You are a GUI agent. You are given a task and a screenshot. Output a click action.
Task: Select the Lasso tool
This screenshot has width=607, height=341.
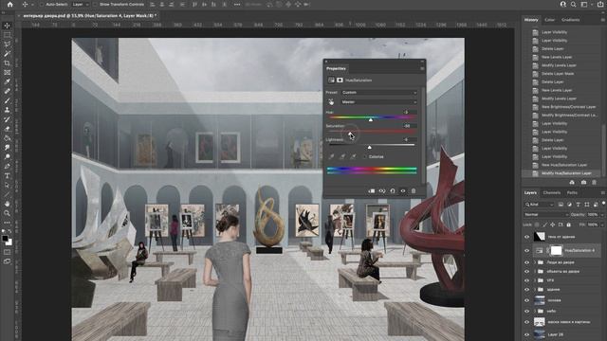pos(7,45)
